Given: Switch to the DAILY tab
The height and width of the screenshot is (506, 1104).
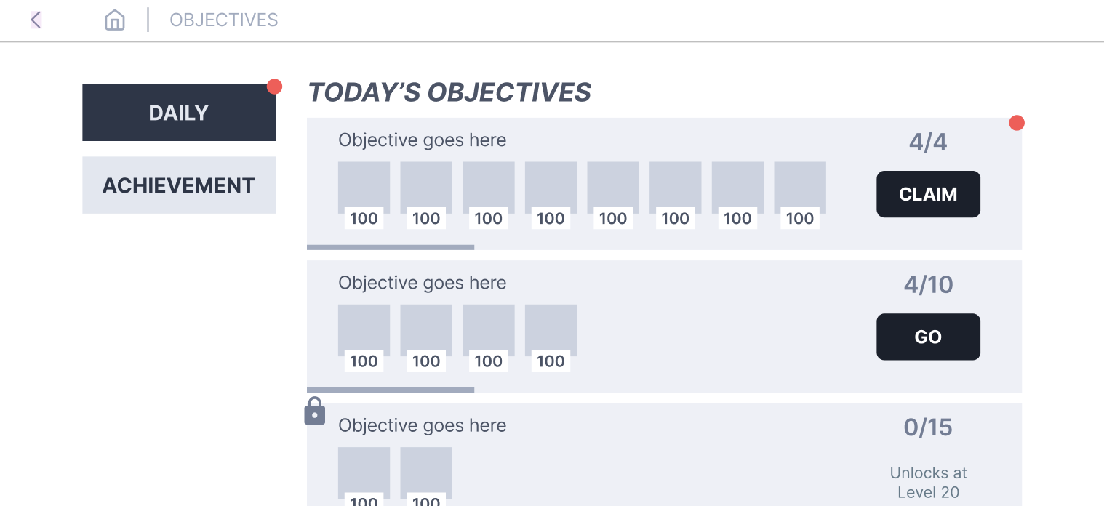Looking at the screenshot, I should (179, 113).
